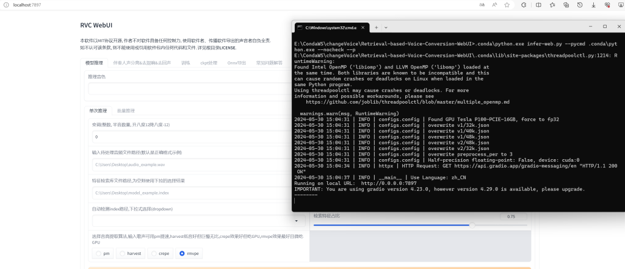Image resolution: width=625 pixels, height=269 pixels.
Task: Switch to the 训练 tab
Action: (x=186, y=63)
